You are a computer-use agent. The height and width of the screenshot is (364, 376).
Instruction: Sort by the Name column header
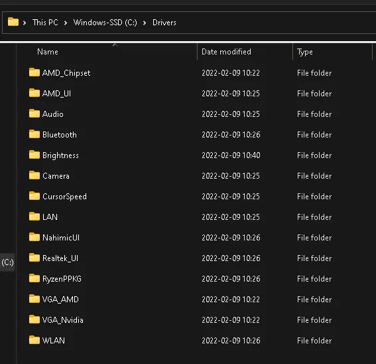tap(48, 52)
